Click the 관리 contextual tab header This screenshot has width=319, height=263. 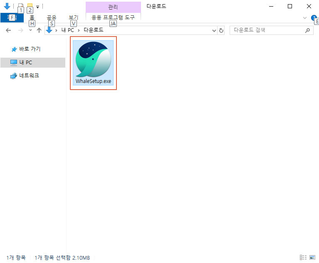(x=113, y=7)
